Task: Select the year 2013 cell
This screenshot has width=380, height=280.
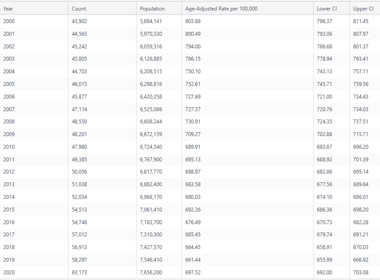Action: coord(9,184)
